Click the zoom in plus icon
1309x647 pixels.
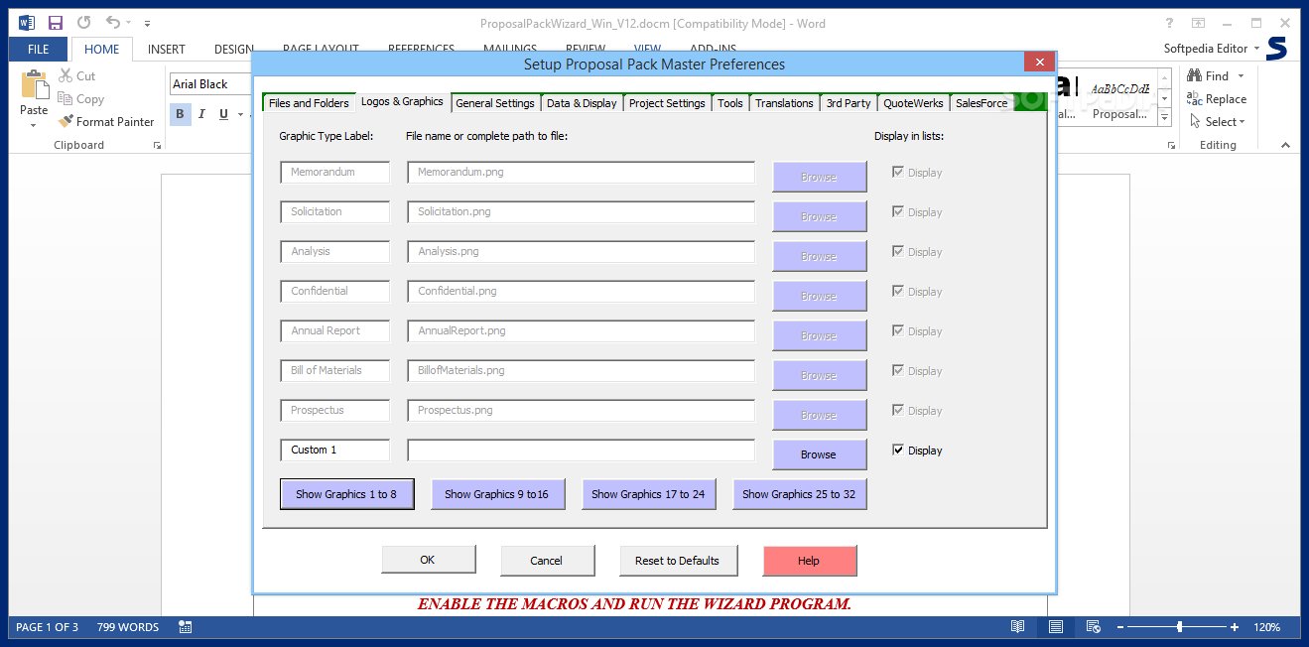coord(1235,627)
